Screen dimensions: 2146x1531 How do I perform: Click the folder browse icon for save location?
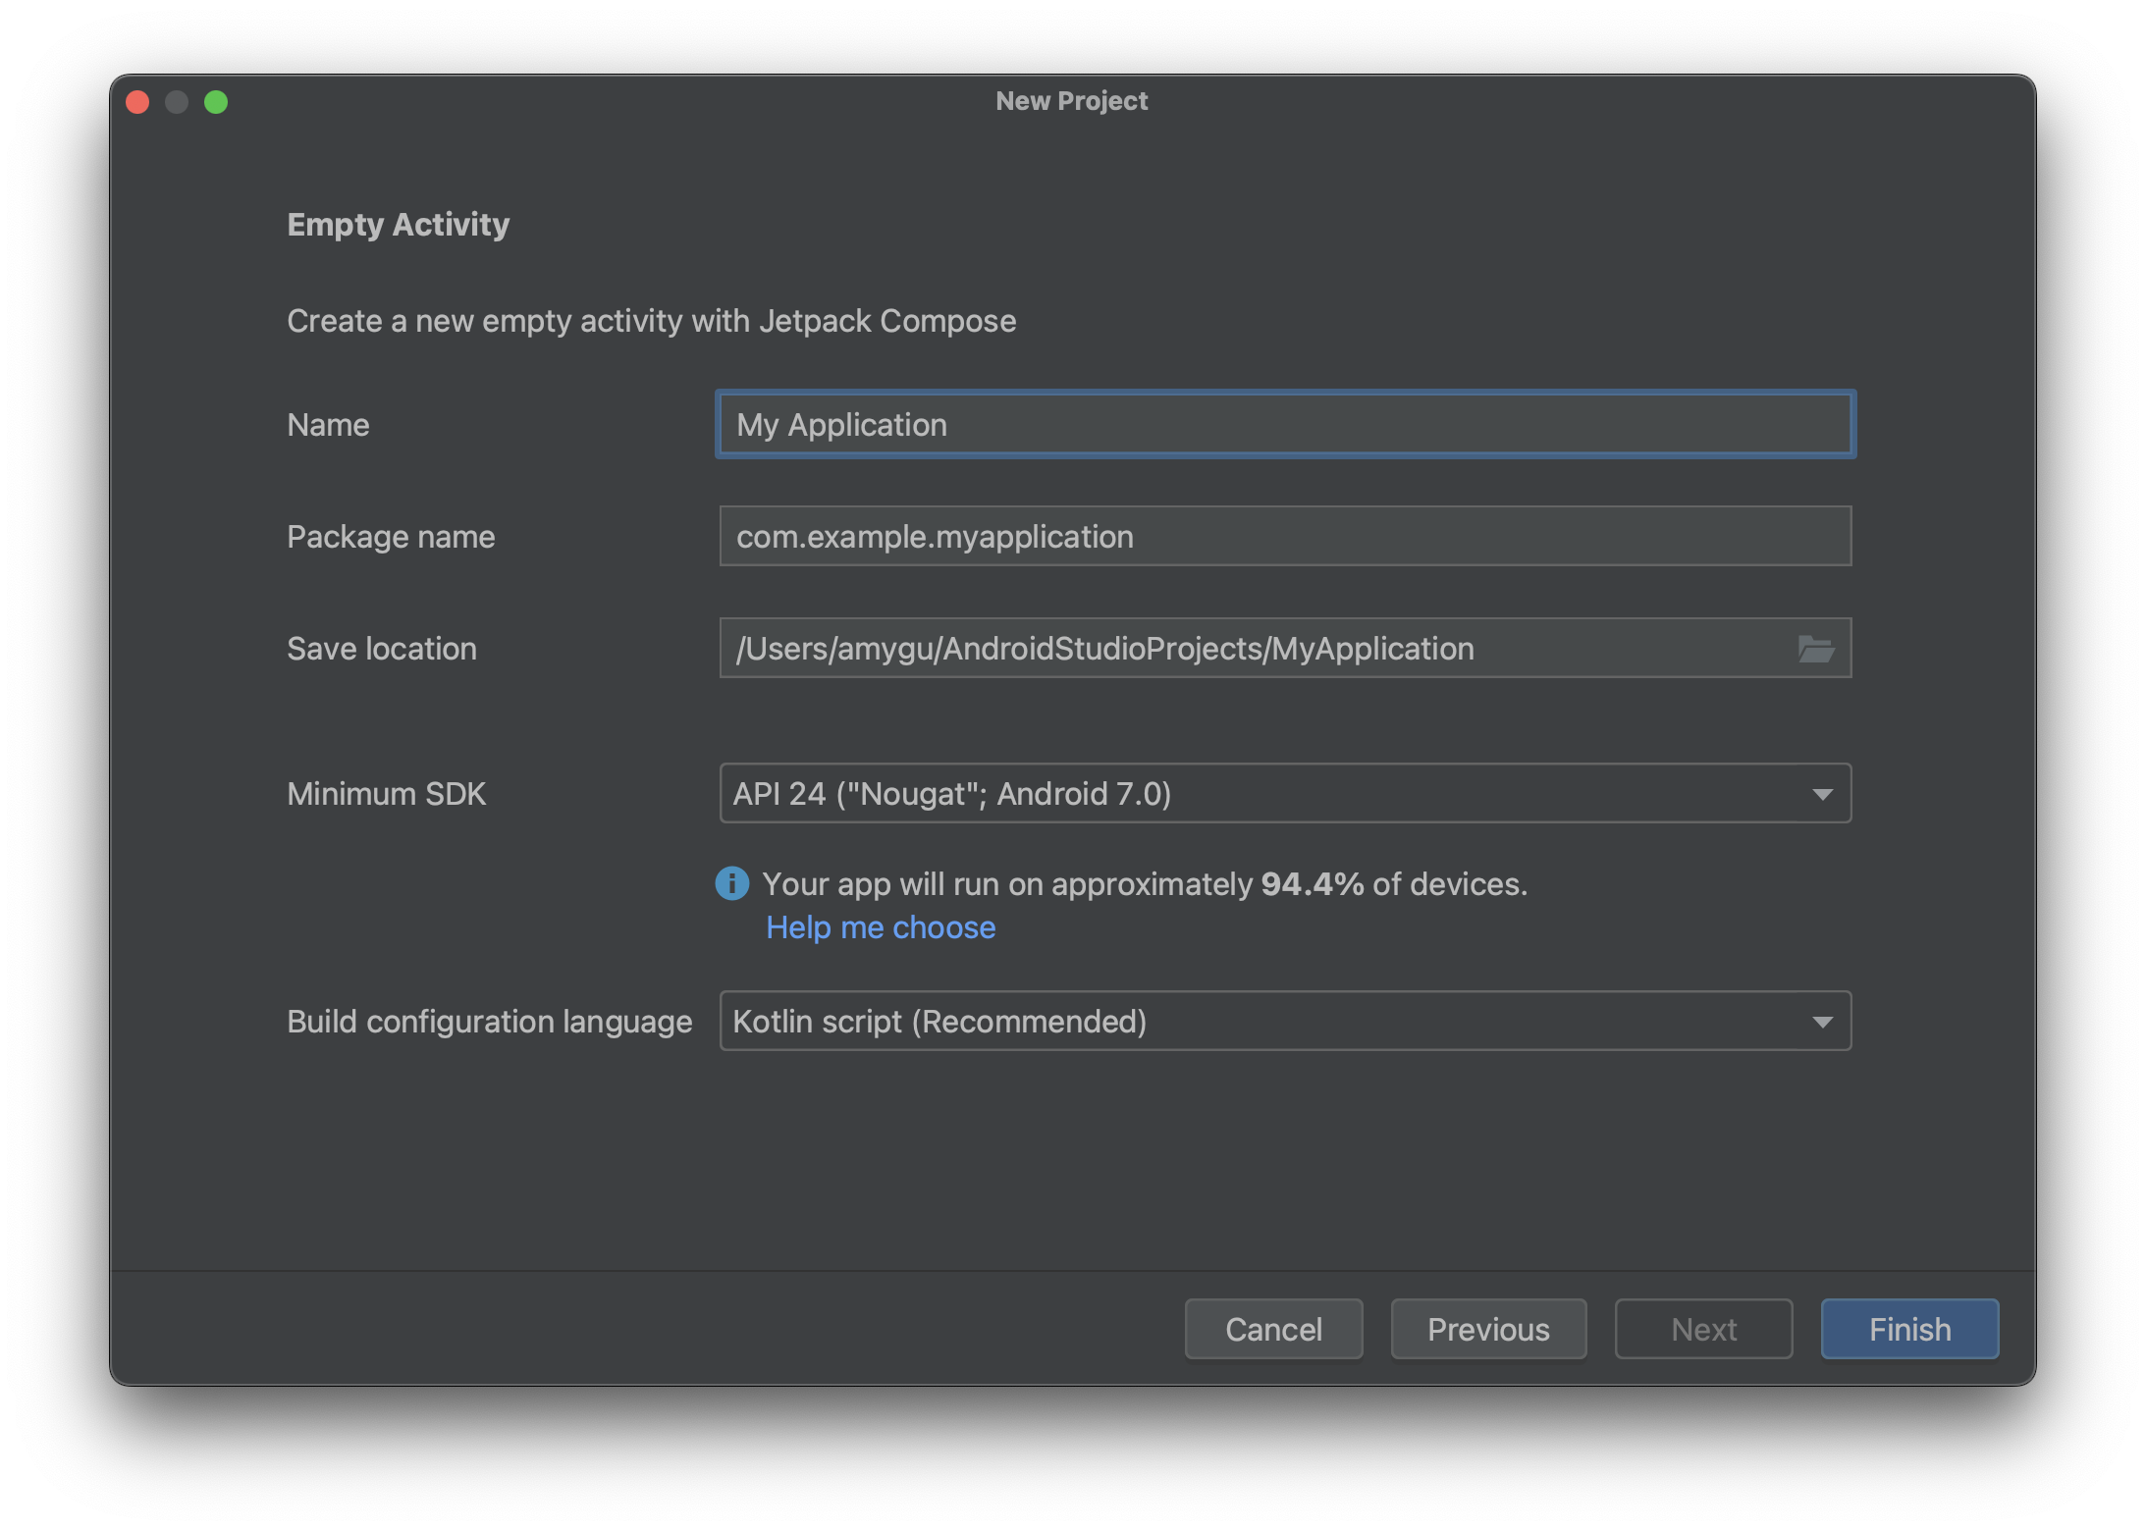(1816, 646)
